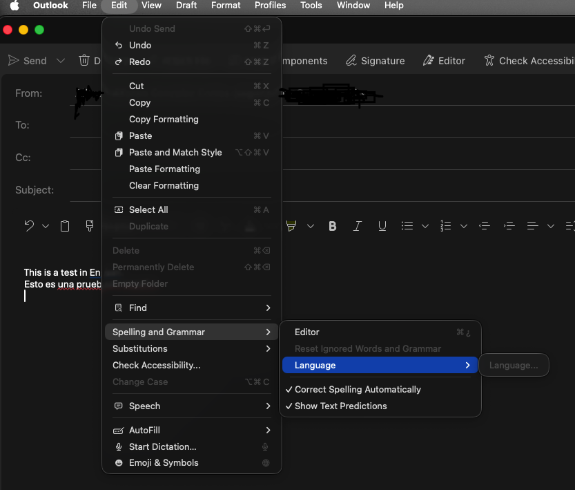Viewport: 575px width, 490px height.
Task: Open the Help menu
Action: pyautogui.click(x=394, y=6)
